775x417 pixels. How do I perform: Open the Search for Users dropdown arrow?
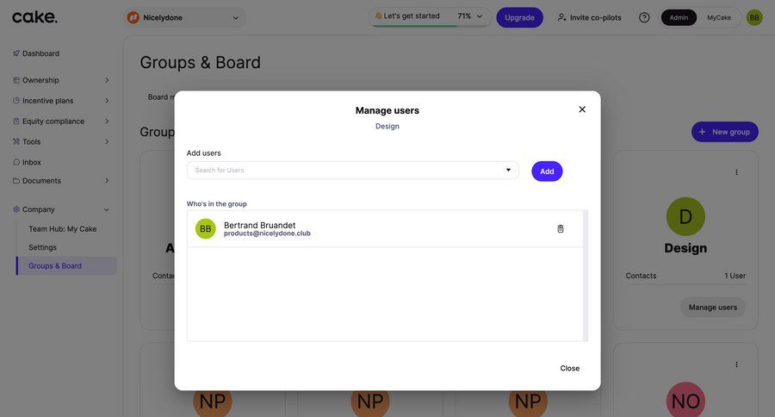pyautogui.click(x=508, y=171)
